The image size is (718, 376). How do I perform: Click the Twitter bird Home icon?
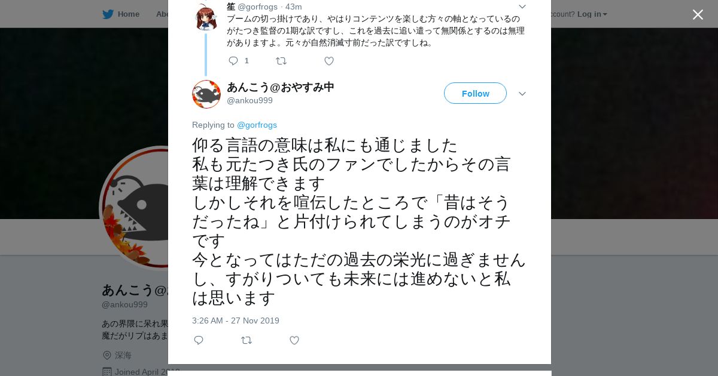tap(108, 14)
